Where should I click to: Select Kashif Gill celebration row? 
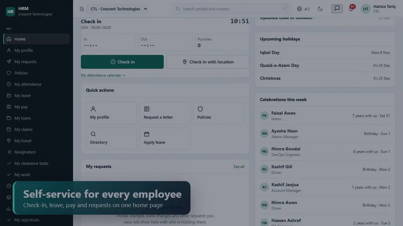[x=325, y=169]
